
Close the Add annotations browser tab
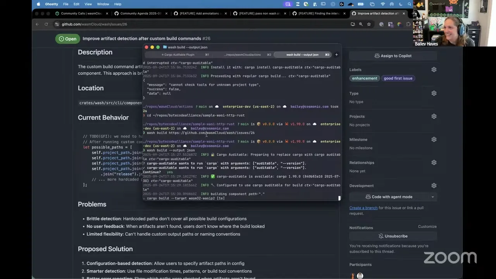click(226, 14)
